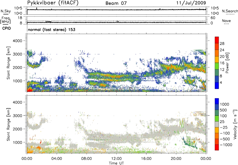Click the dotted line sample under N.Search
This screenshot has height=165, width=238.
coord(230,14)
